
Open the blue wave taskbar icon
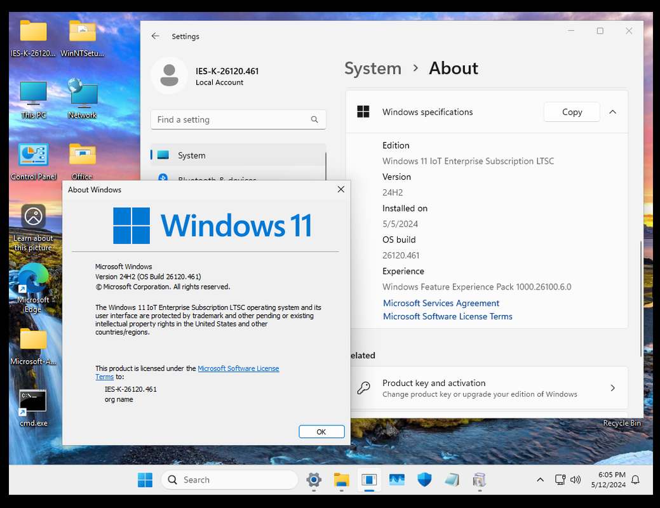click(x=396, y=480)
